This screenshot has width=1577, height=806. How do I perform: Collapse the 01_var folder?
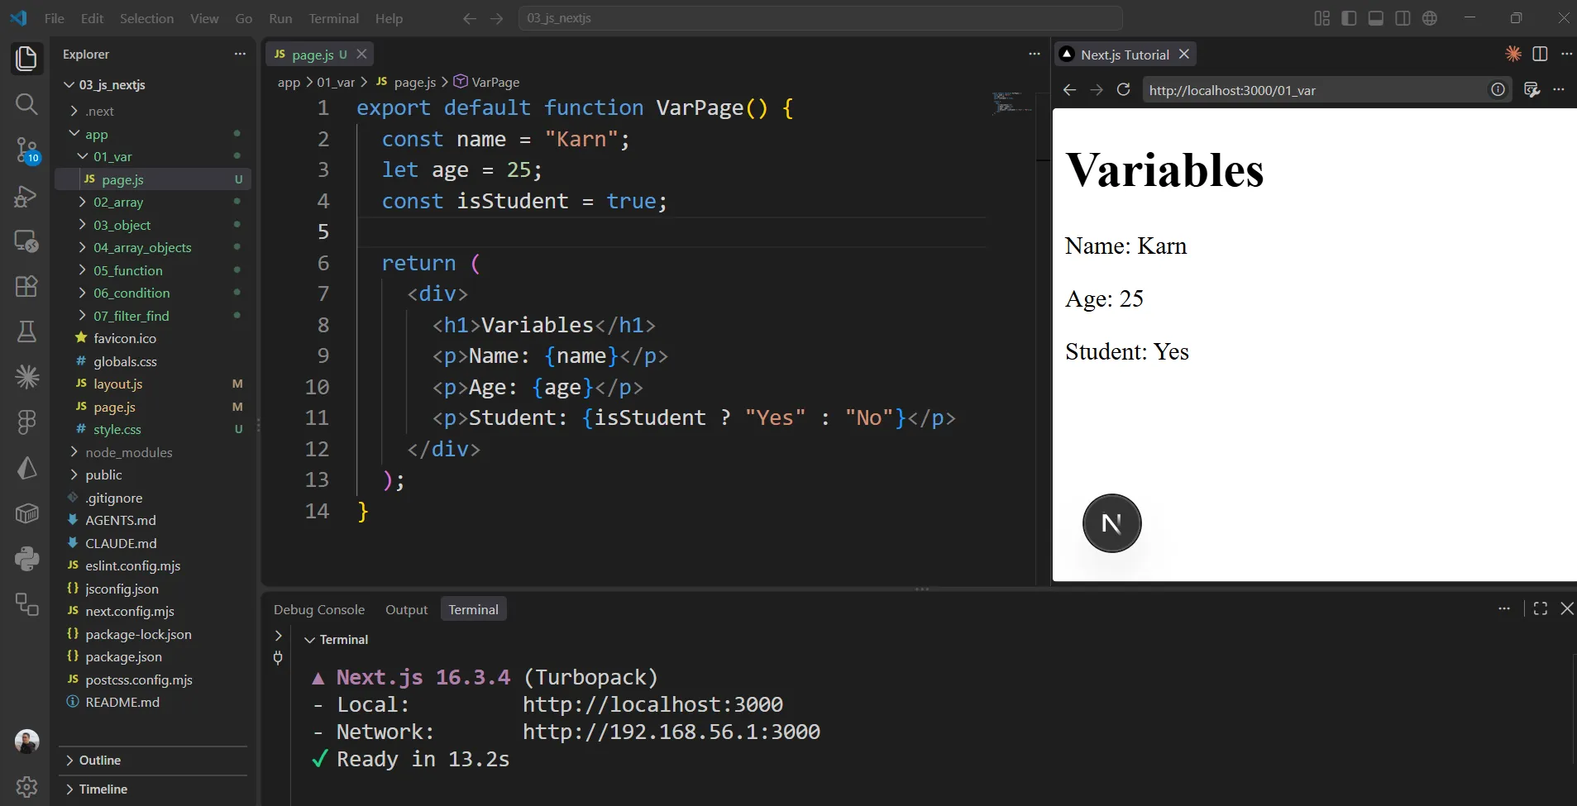[83, 156]
